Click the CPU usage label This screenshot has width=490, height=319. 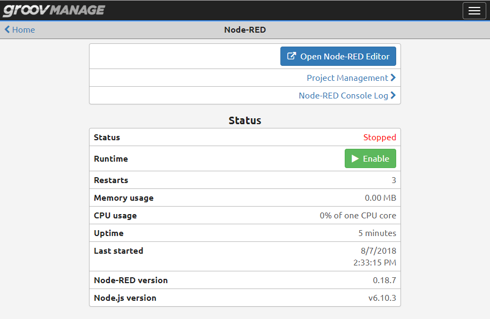[115, 216]
